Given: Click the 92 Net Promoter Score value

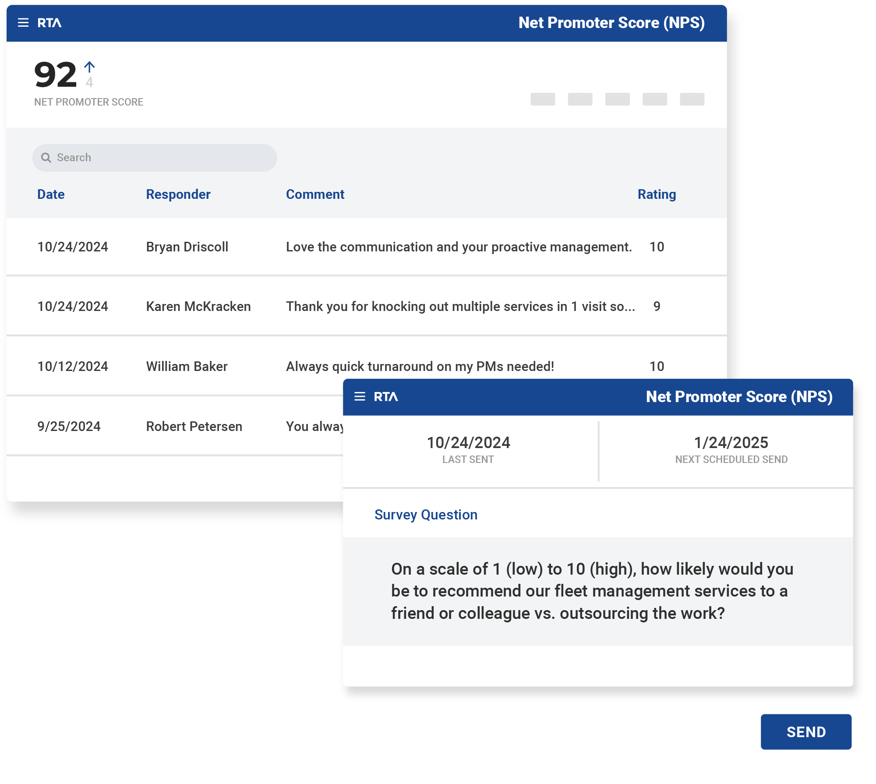Looking at the screenshot, I should tap(56, 75).
